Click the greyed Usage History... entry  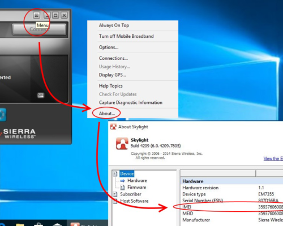coord(114,67)
